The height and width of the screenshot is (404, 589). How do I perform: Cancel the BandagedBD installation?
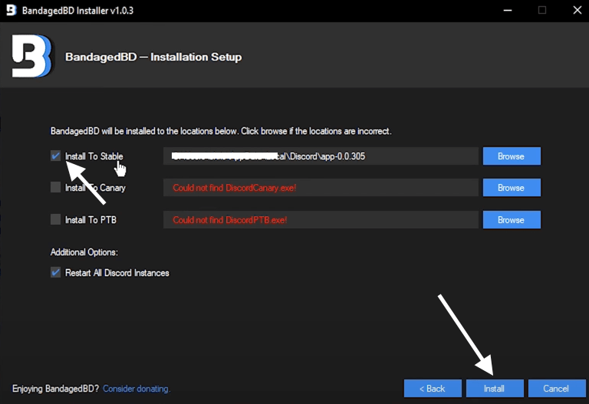(x=557, y=388)
